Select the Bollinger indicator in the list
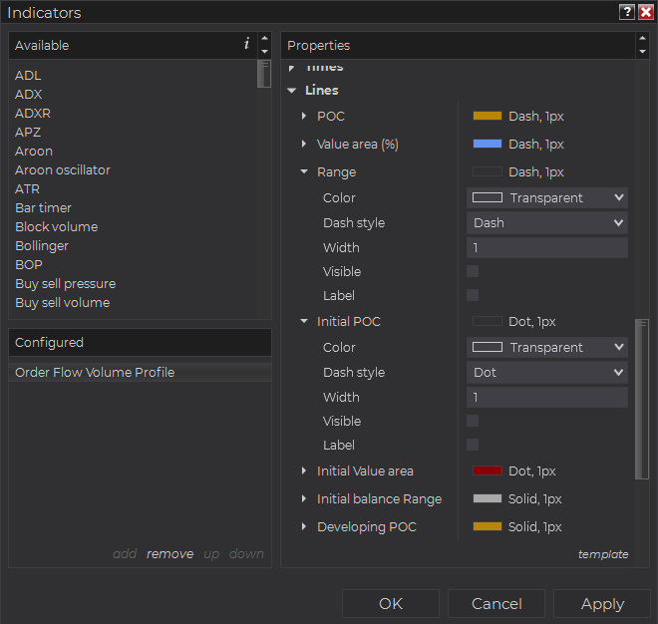 42,245
